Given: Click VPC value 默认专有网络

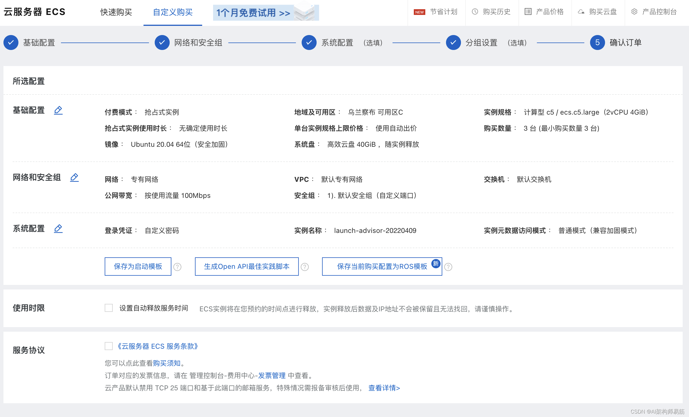Looking at the screenshot, I should click(342, 179).
